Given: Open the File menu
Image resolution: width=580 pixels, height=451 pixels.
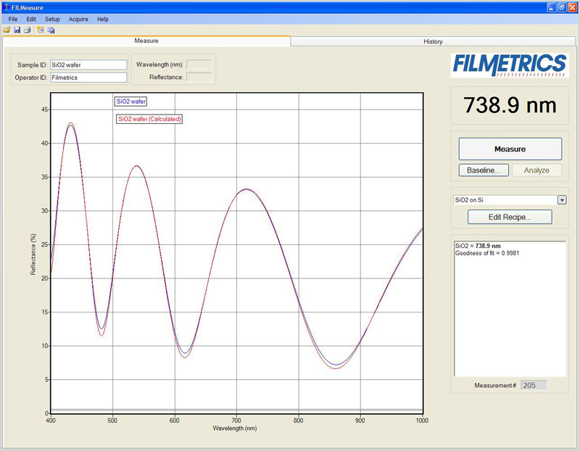Looking at the screenshot, I should click(x=13, y=19).
